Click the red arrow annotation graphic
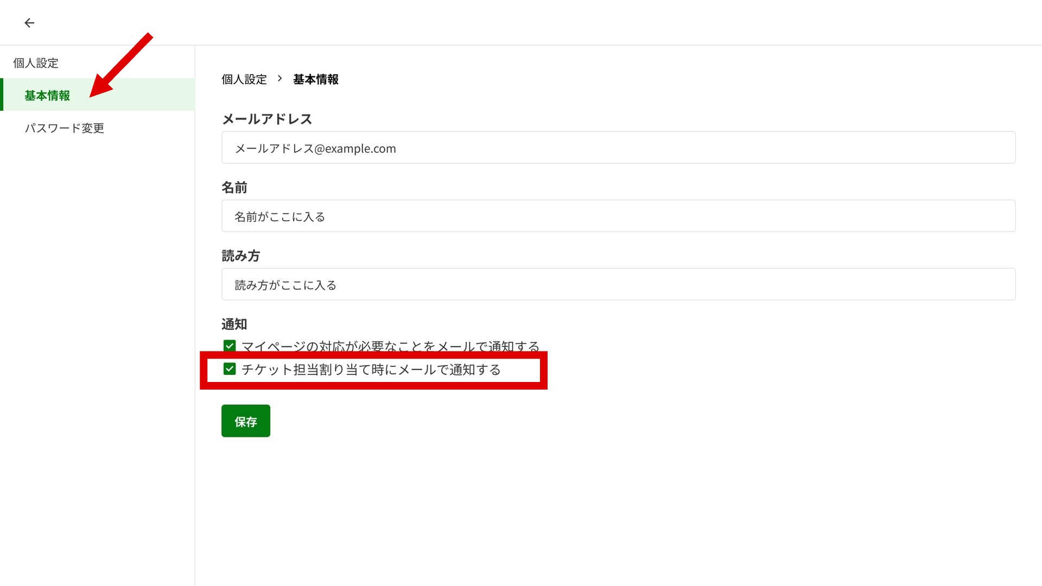This screenshot has width=1042, height=586. point(122,65)
